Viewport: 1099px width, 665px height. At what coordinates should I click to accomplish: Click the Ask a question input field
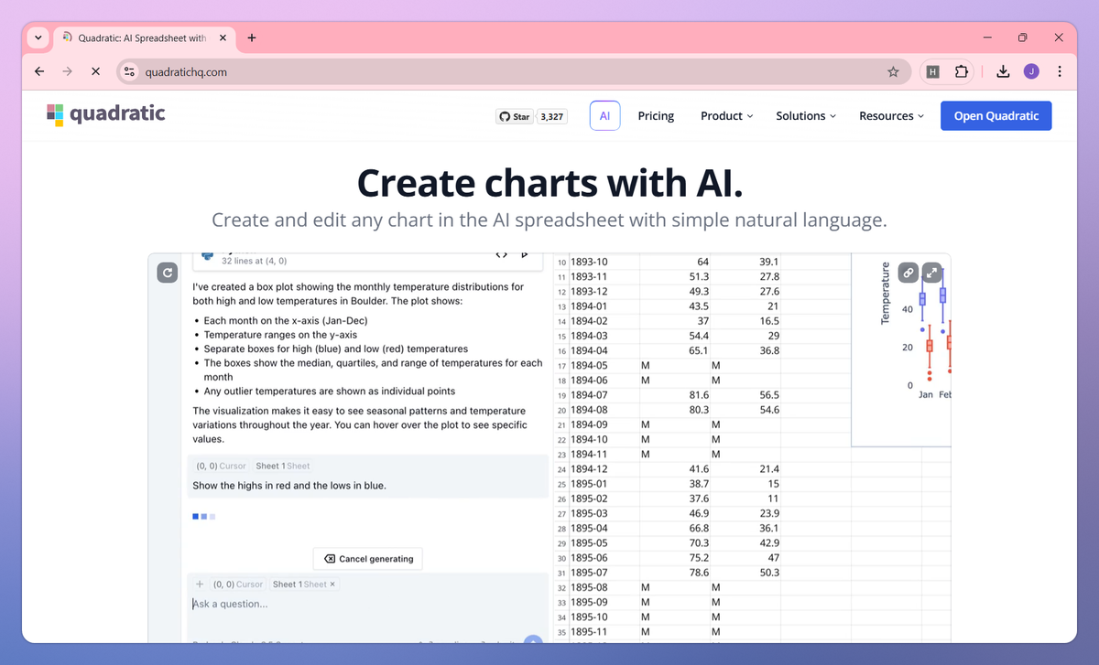click(x=366, y=604)
